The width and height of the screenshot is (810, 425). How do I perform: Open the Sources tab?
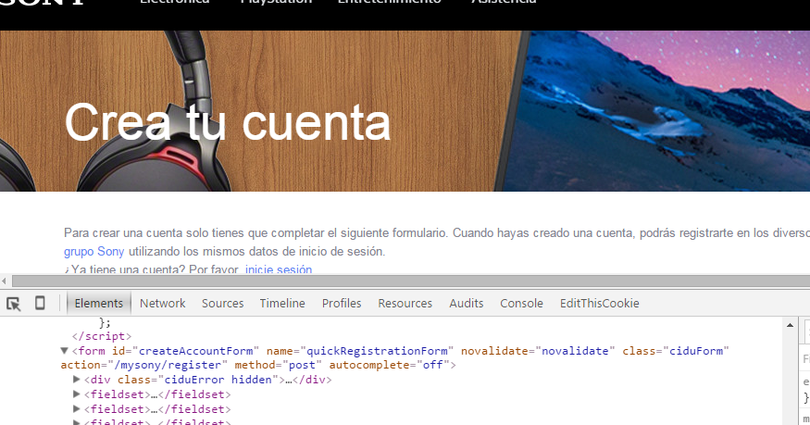(x=223, y=303)
